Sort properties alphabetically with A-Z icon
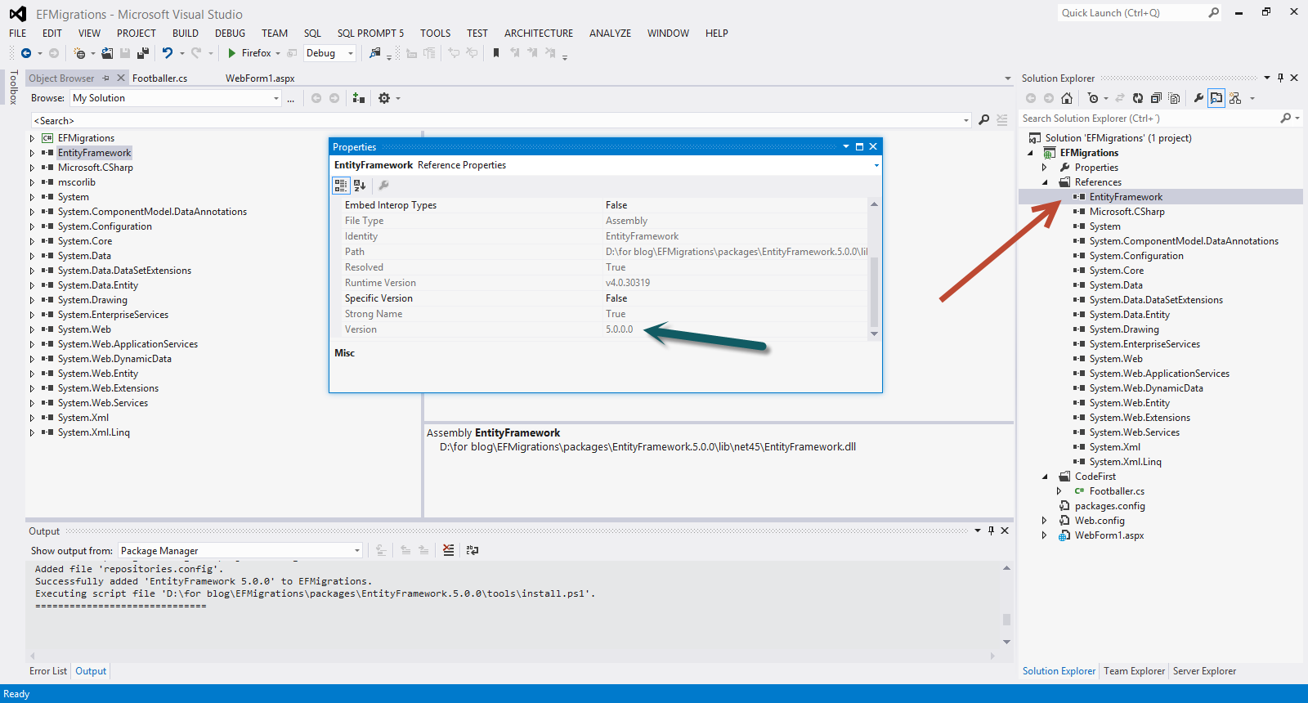Image resolution: width=1308 pixels, height=703 pixels. pyautogui.click(x=360, y=186)
